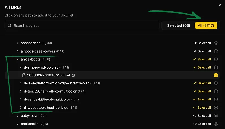
Task: Collapse the ankle-boots folder chevron
Action: click(18, 60)
